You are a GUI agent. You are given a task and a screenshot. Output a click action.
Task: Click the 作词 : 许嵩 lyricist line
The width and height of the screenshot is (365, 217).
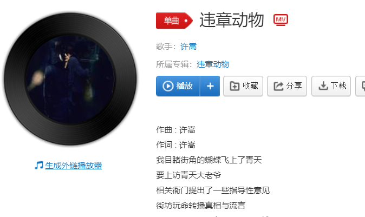point(176,145)
